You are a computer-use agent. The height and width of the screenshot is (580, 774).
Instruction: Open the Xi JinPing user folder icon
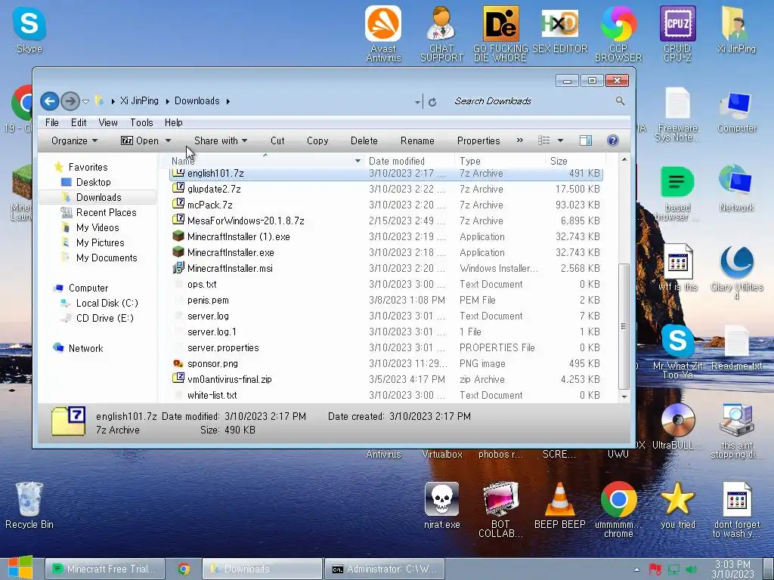[x=736, y=29]
